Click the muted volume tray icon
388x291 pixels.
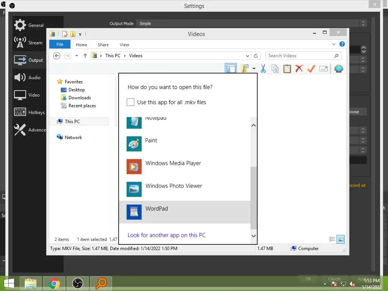352,284
